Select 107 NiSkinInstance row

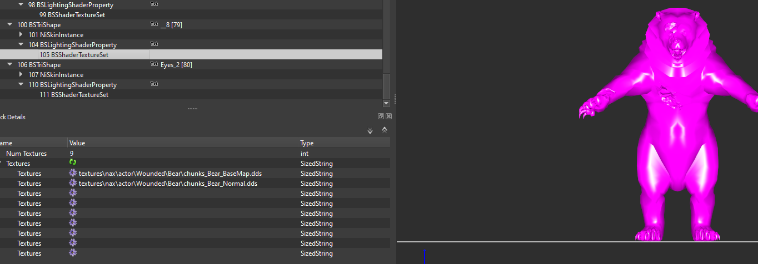click(x=56, y=75)
